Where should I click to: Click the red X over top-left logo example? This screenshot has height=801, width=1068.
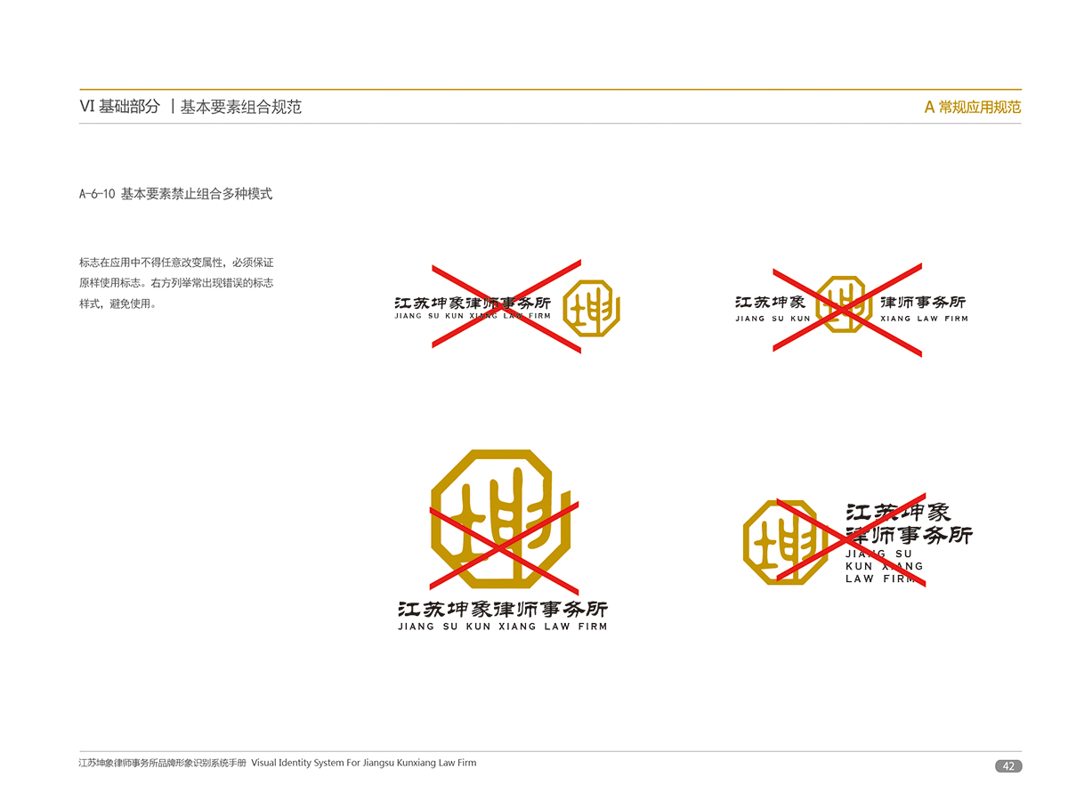click(506, 307)
